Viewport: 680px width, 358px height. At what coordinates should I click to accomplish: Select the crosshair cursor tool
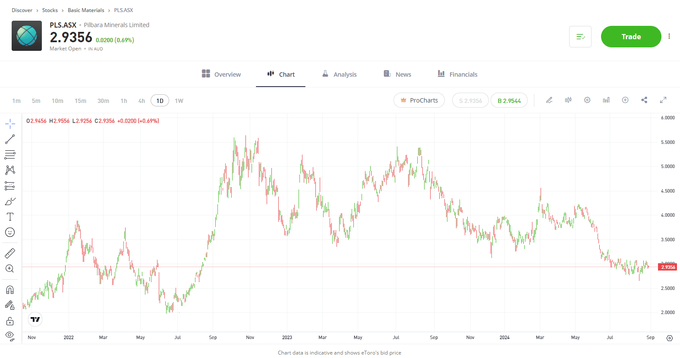(x=10, y=124)
